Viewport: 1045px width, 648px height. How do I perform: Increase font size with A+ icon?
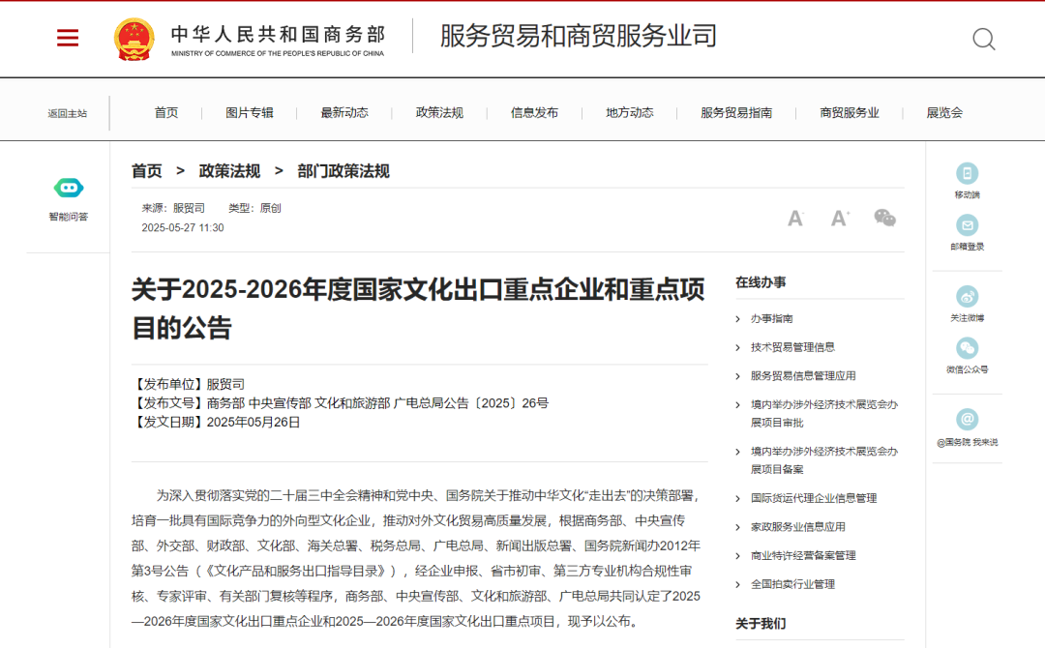click(840, 219)
